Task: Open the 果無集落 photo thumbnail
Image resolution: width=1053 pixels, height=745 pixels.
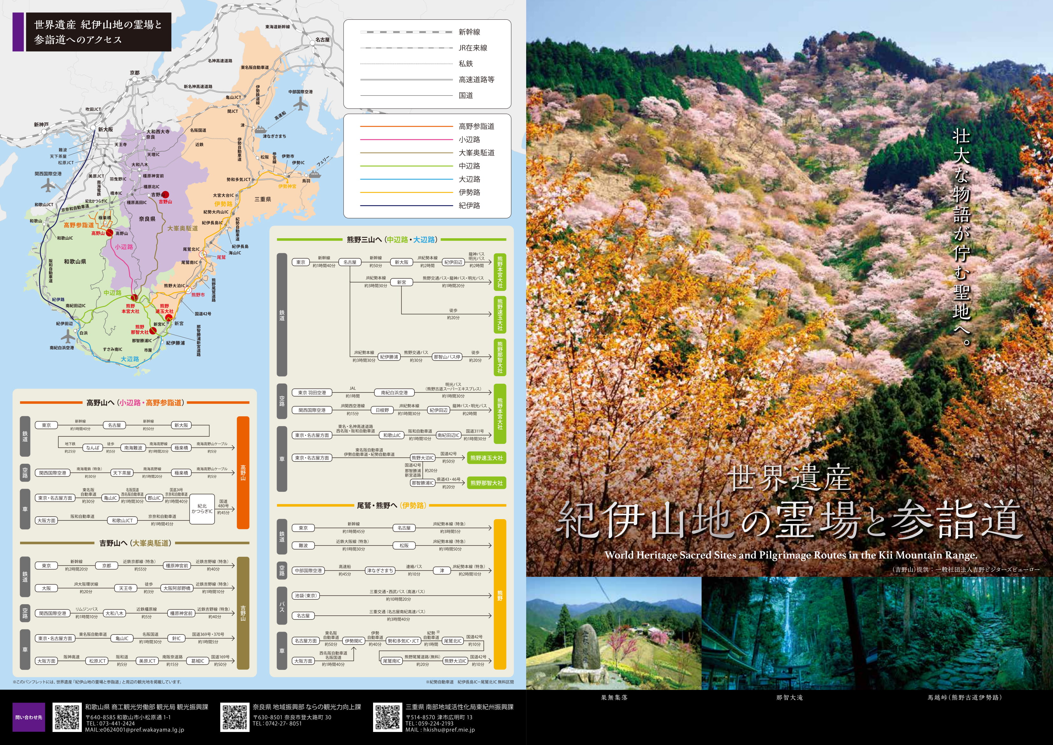Action: pyautogui.click(x=614, y=634)
